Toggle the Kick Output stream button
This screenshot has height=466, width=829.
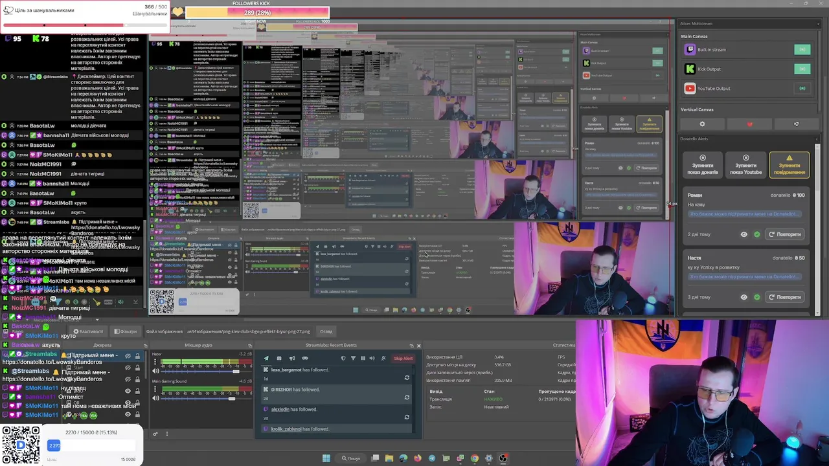pyautogui.click(x=802, y=69)
